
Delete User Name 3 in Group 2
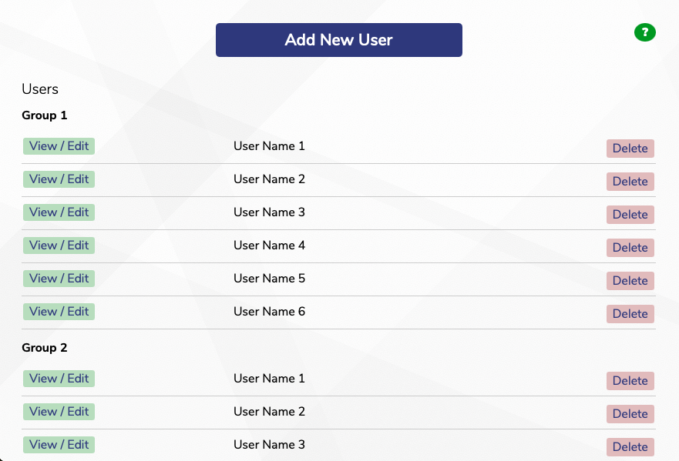[x=630, y=447]
